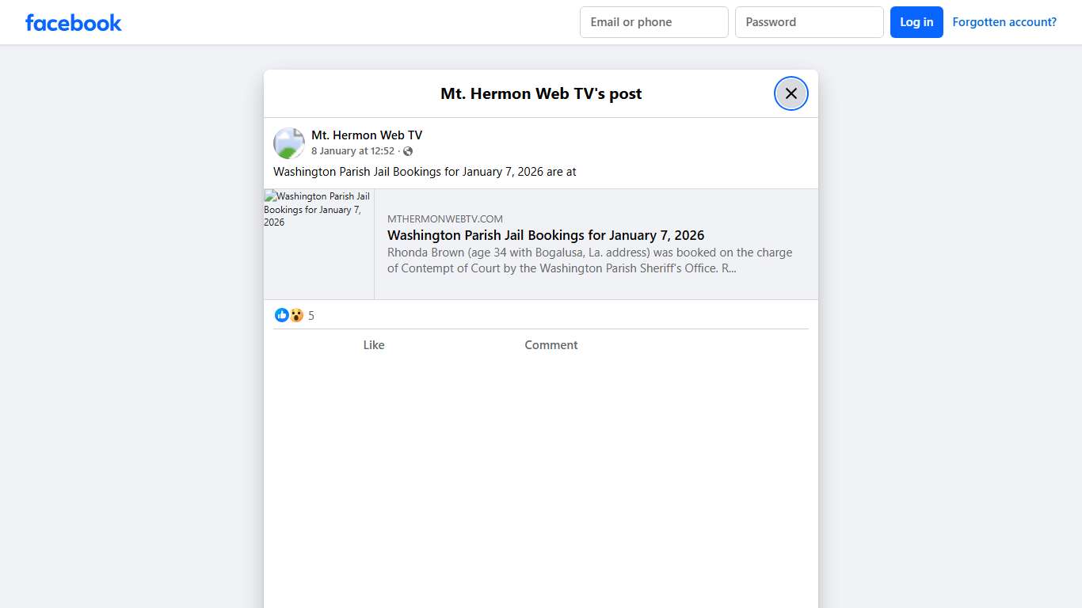Click the blue thumbs-up reaction icon
The width and height of the screenshot is (1082, 608).
282,315
